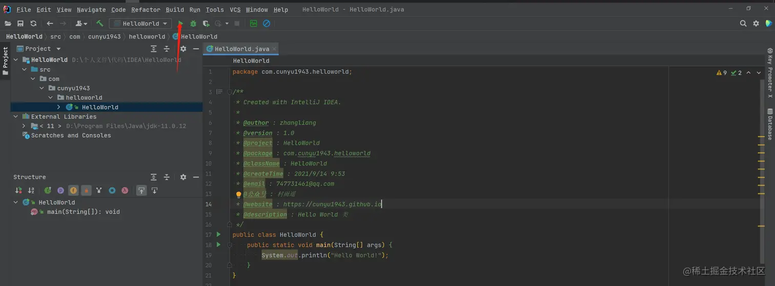This screenshot has width=775, height=286.
Task: Collapse the src folder in project tree
Action: (x=24, y=70)
